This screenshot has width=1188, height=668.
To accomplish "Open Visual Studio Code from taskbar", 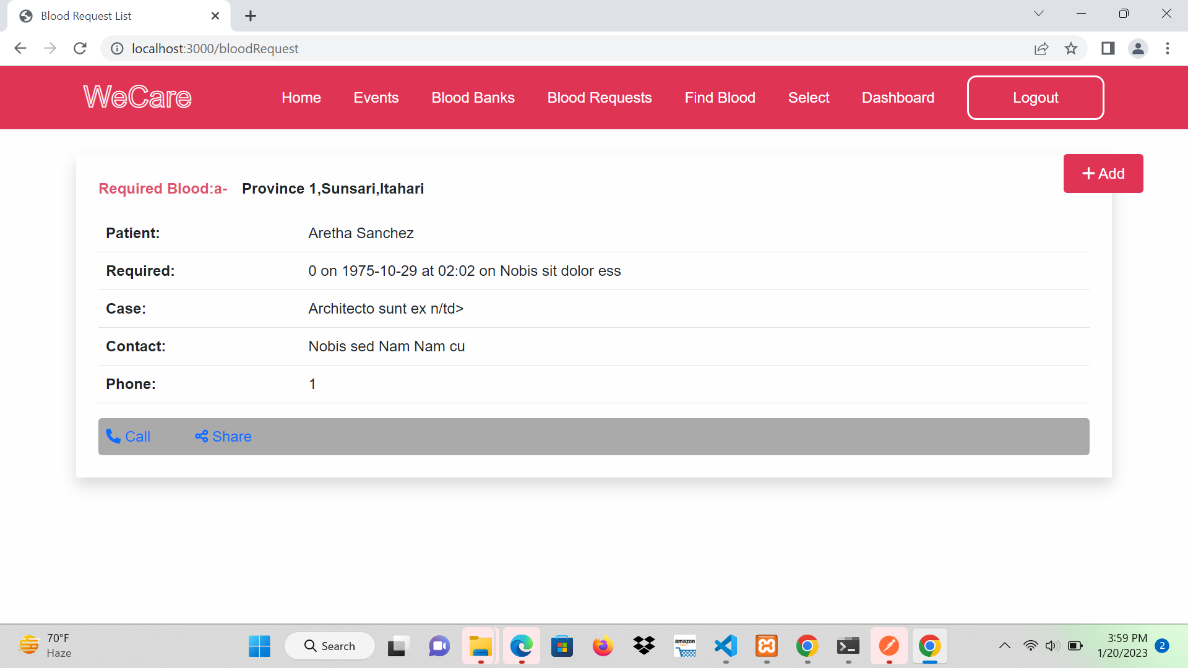I will 726,646.
